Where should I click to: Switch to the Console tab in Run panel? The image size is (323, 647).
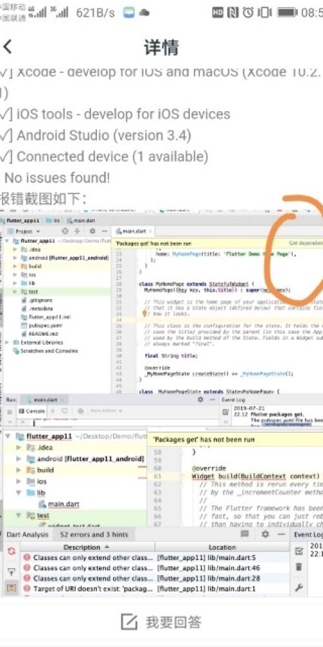point(32,411)
